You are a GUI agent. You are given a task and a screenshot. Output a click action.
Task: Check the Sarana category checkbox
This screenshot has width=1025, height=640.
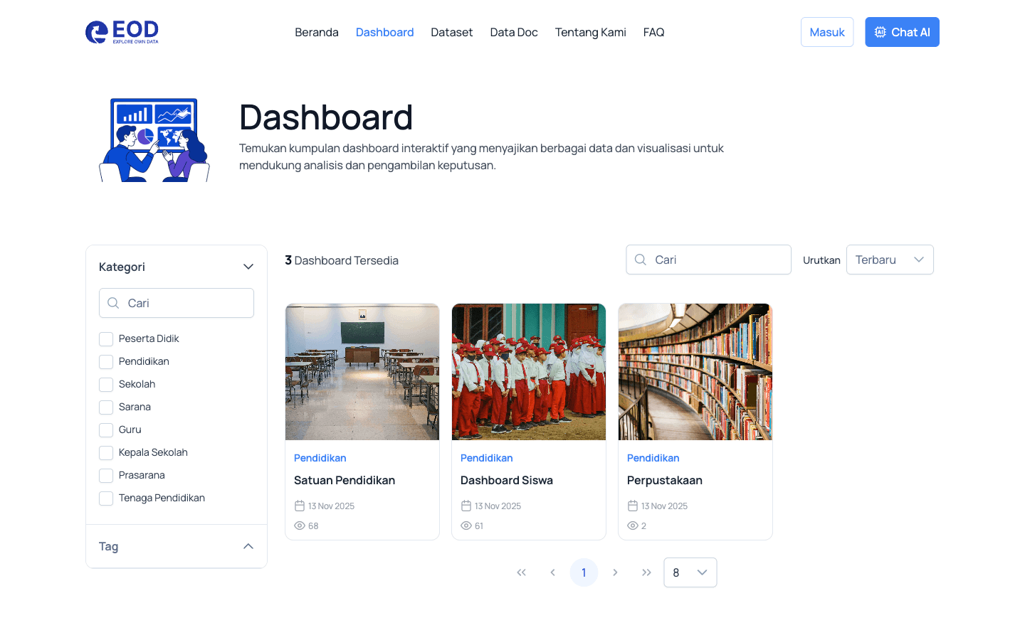coord(106,407)
